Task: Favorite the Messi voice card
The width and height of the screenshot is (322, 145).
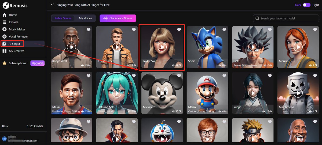Action: (88, 76)
